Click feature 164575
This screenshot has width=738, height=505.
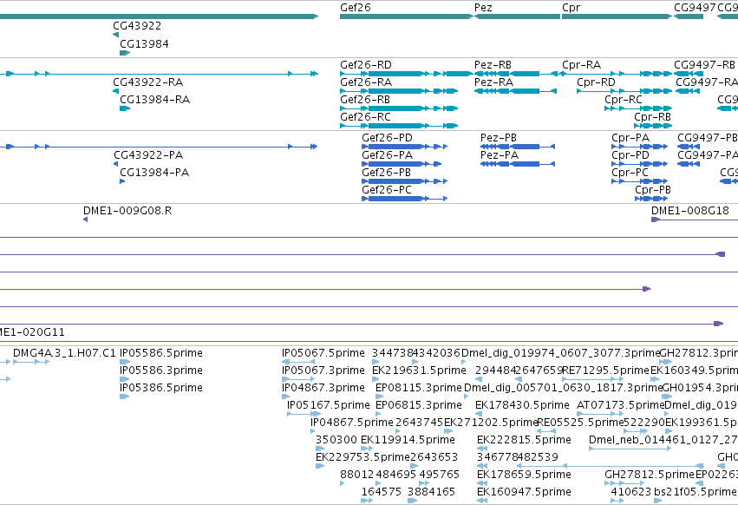click(382, 492)
